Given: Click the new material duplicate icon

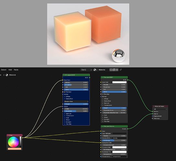Looking at the screenshot, I should coord(114,70).
